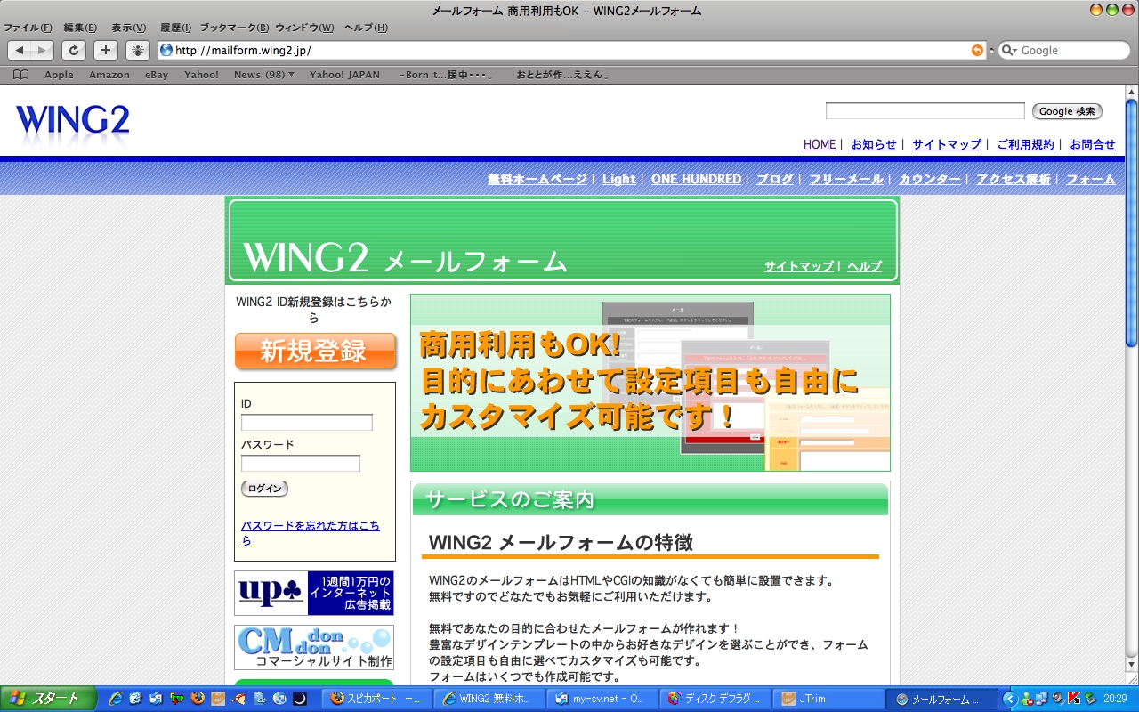The image size is (1139, 712).
Task: Launch JTrim from the Quick Launch bar
Action: 218,699
